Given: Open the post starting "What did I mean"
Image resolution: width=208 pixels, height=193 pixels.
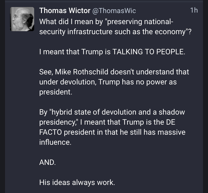Looking at the screenshot, I should click(106, 22).
